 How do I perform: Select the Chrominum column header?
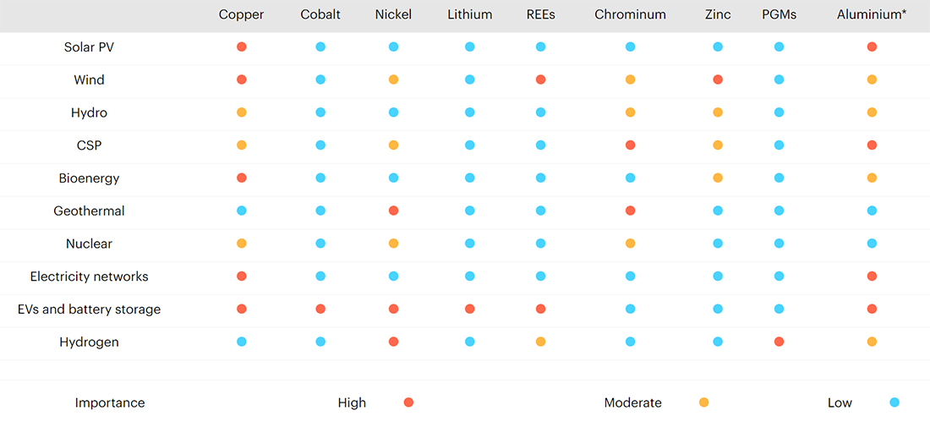point(630,15)
